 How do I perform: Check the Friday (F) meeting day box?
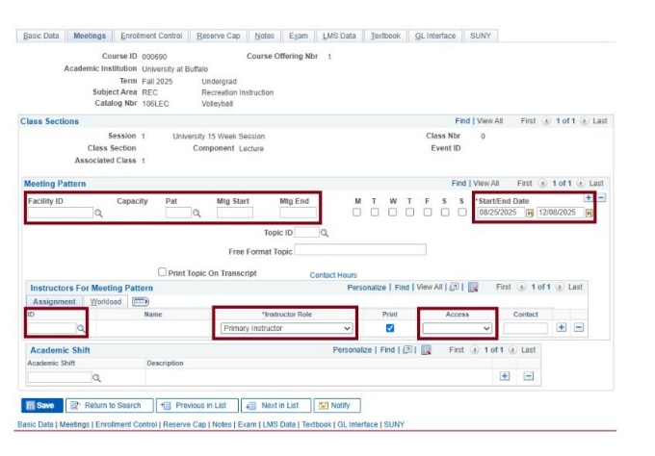tap(428, 213)
